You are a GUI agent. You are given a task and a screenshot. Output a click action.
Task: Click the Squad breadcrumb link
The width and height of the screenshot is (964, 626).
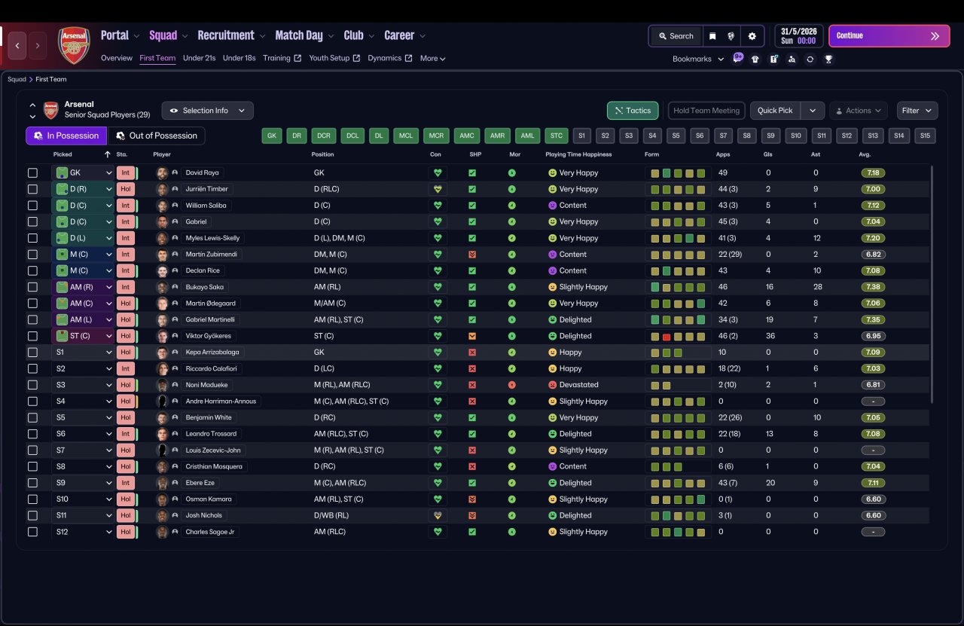17,79
